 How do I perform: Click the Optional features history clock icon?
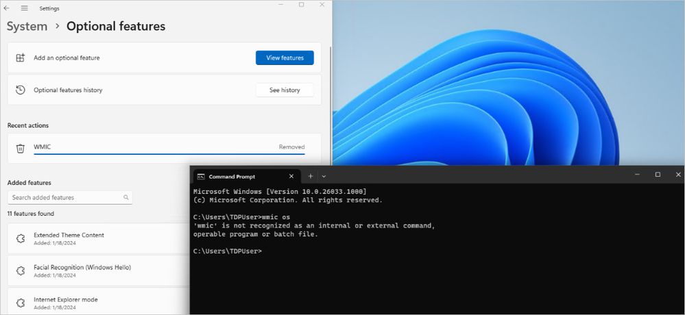click(20, 90)
